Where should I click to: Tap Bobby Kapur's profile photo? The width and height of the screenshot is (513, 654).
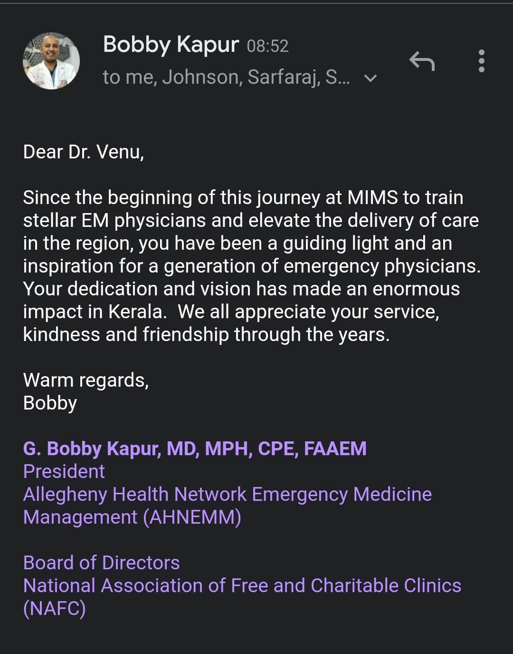coord(51,61)
